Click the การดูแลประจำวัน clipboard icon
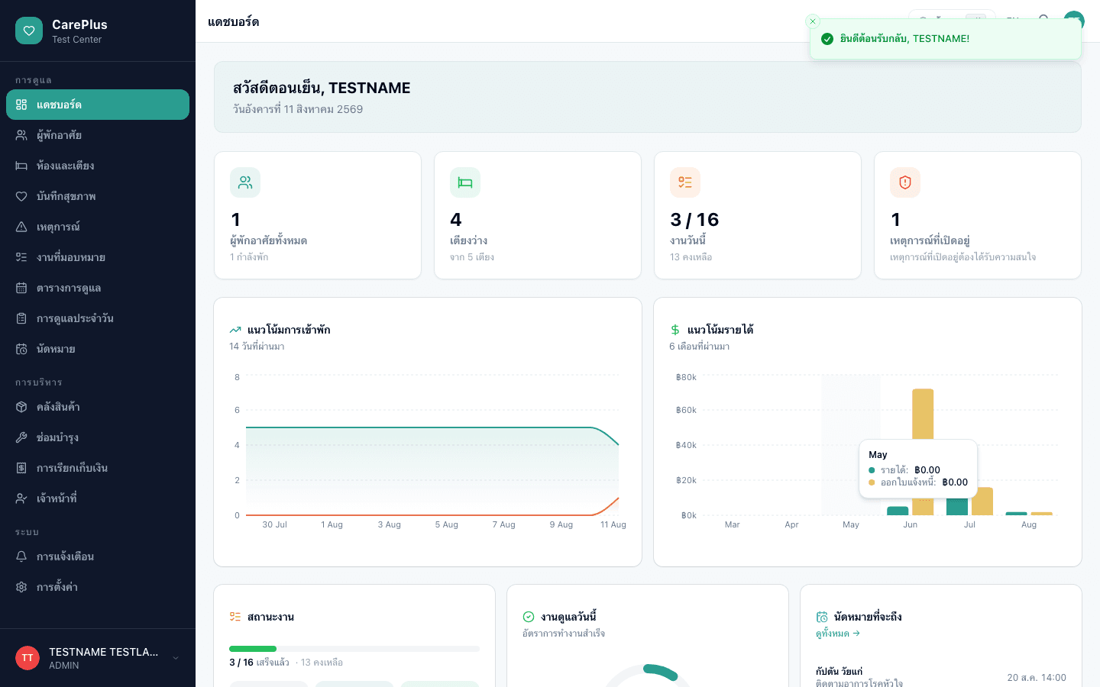1100x687 pixels. point(21,318)
